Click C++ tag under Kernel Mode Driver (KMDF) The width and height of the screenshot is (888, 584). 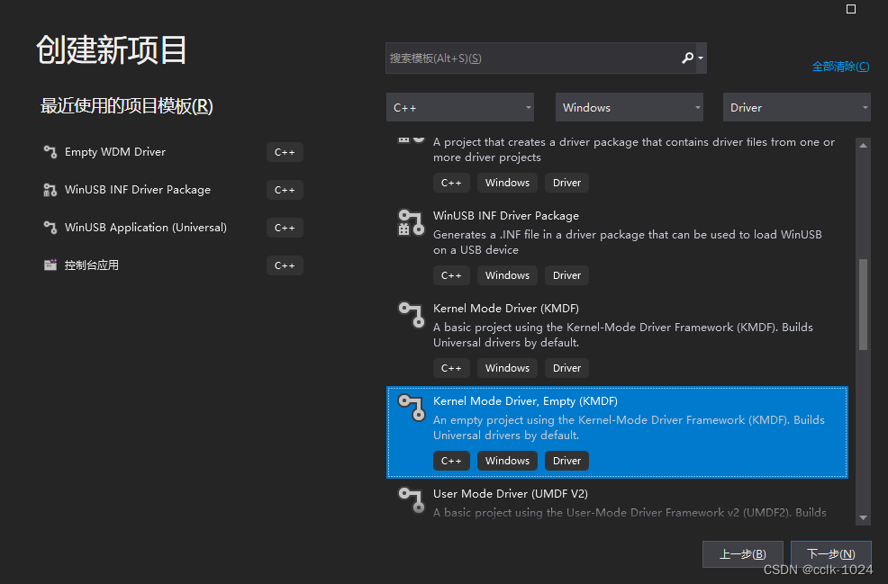tap(451, 368)
